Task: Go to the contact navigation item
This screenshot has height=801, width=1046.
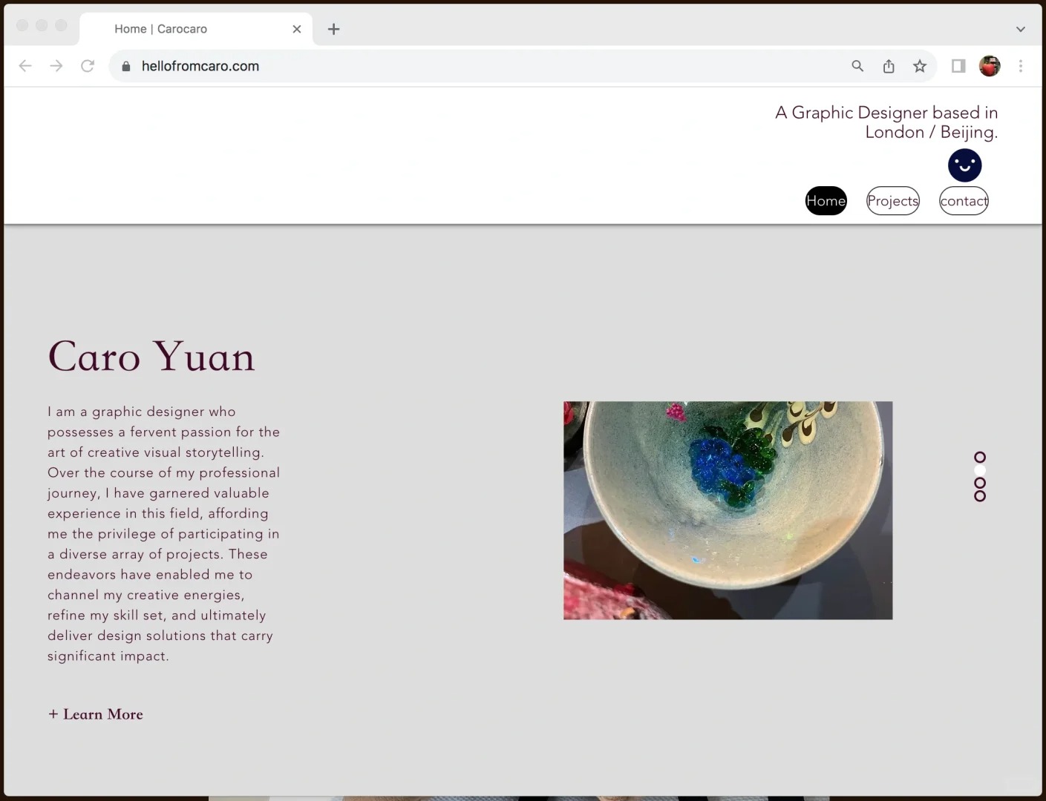Action: click(x=964, y=201)
